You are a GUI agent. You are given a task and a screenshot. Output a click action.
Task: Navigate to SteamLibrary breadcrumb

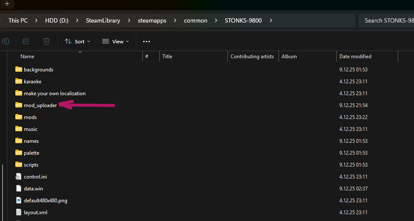[103, 20]
